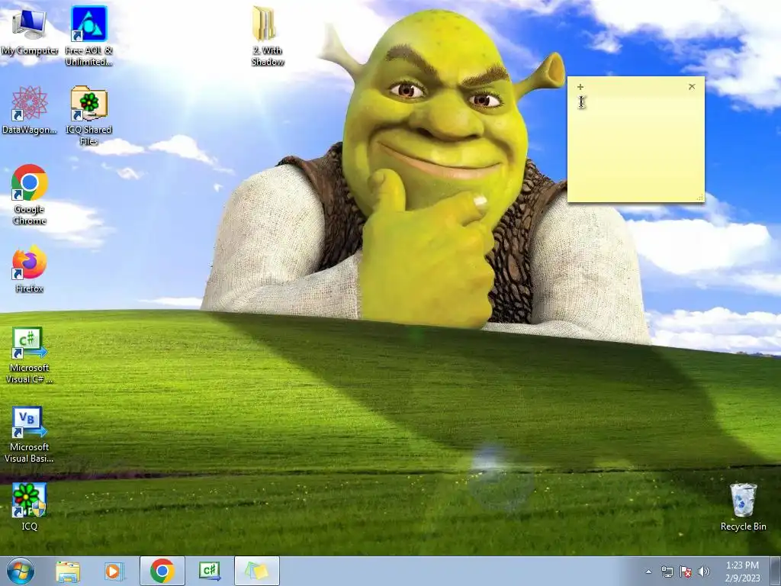
Task: Show hidden system tray icons
Action: tap(648, 572)
